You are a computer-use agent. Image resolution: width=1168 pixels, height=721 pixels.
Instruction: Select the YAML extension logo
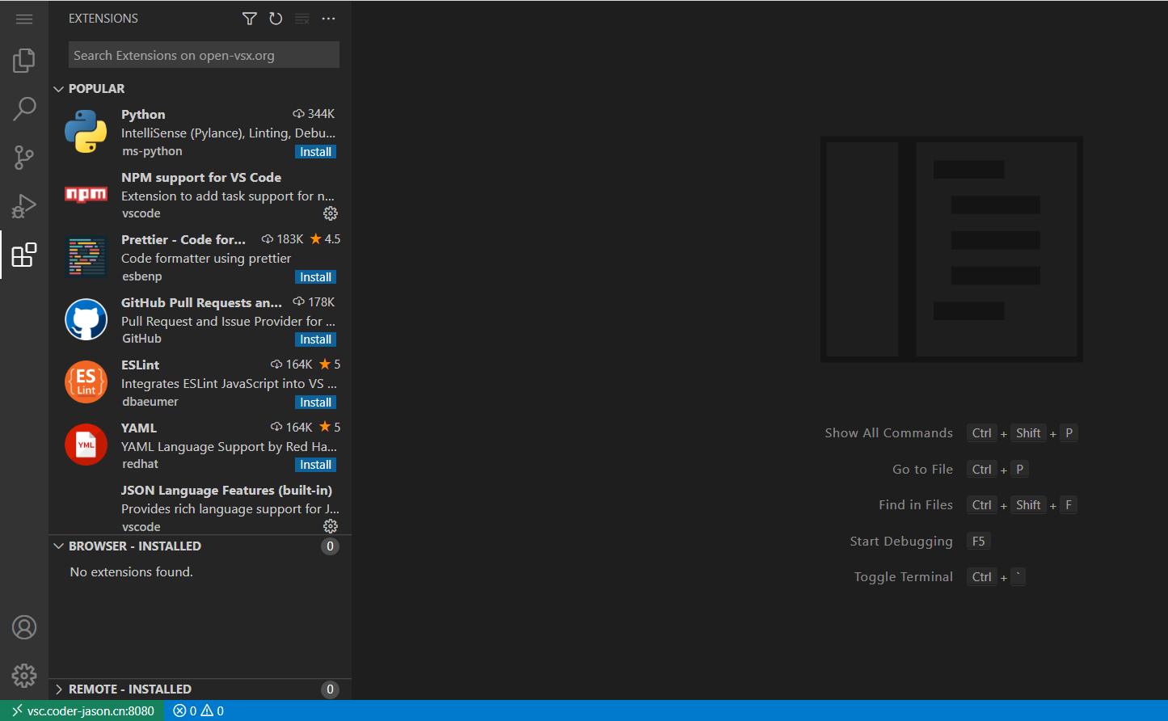pyautogui.click(x=86, y=445)
